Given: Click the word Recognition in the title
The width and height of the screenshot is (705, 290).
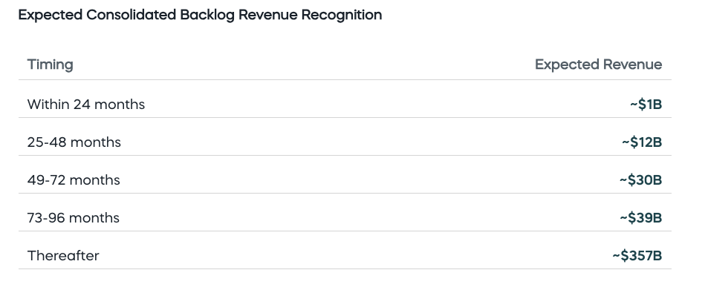Looking at the screenshot, I should 342,16.
